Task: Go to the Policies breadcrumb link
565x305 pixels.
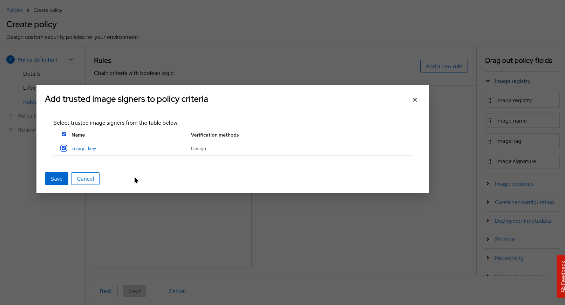Action: click(x=14, y=10)
